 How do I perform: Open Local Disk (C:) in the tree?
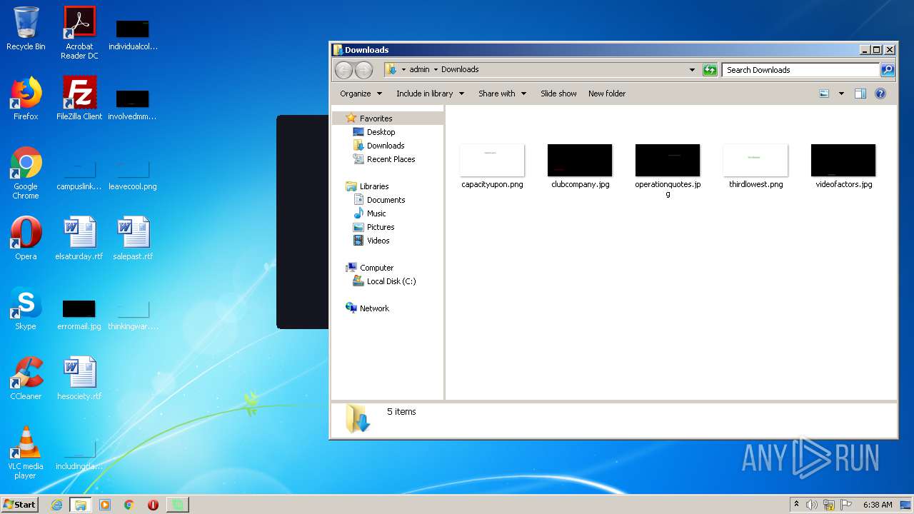pyautogui.click(x=391, y=281)
